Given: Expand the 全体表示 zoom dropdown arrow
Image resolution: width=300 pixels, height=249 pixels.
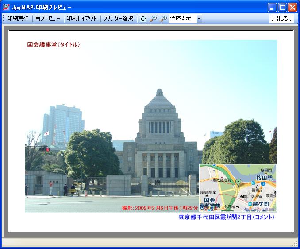Looking at the screenshot, I should pyautogui.click(x=199, y=19).
